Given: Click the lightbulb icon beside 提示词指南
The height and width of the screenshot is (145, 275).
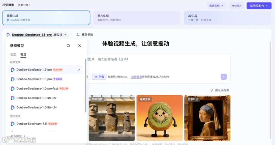Looking at the screenshot, I should [212, 90].
